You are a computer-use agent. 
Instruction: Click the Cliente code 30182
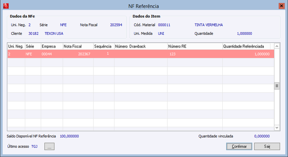tap(33, 34)
